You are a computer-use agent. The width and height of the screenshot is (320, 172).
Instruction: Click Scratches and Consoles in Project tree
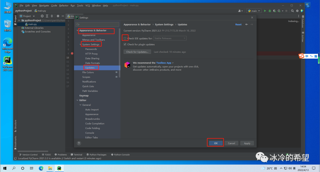pyautogui.click(x=38, y=32)
